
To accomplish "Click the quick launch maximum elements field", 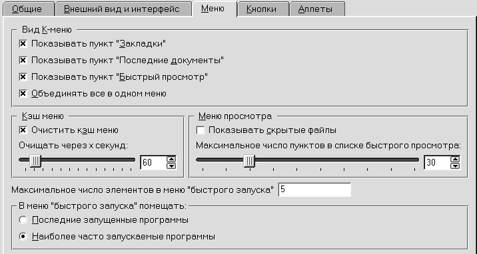I will (314, 190).
